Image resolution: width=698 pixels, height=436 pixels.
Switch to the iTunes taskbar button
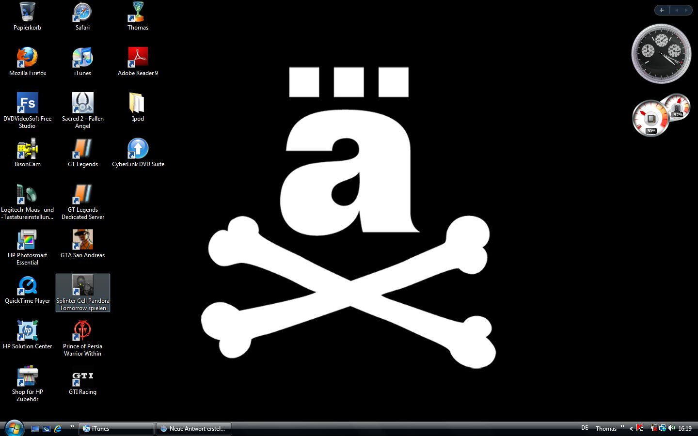click(116, 429)
